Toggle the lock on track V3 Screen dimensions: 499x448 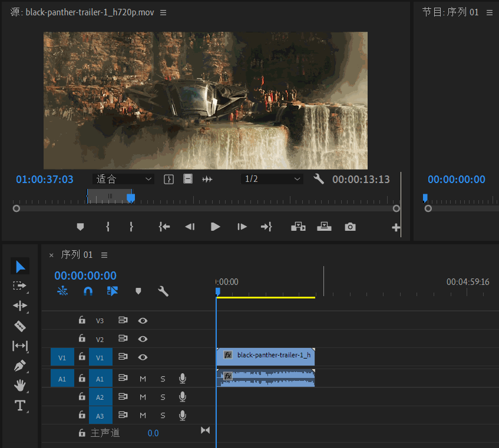tap(82, 321)
